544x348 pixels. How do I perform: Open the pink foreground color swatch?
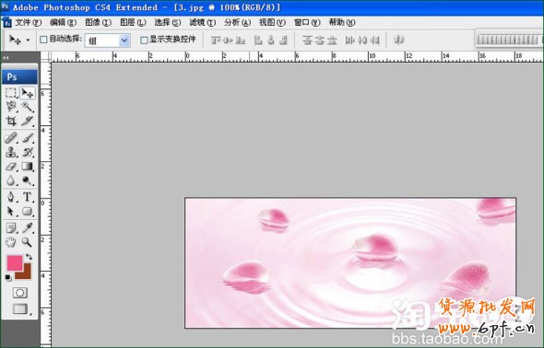15,262
